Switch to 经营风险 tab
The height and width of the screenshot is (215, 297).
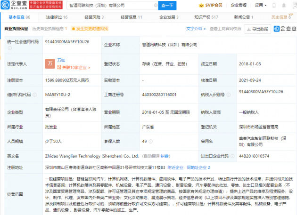(x=94, y=17)
